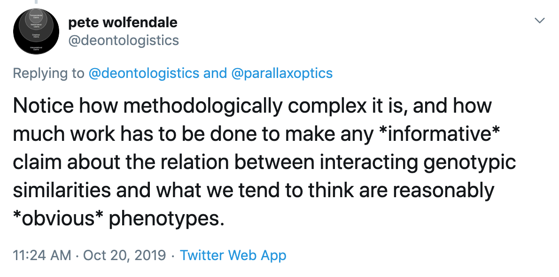559x277 pixels.
Task: Open @deontologistics in the Replying to line
Action: (143, 73)
